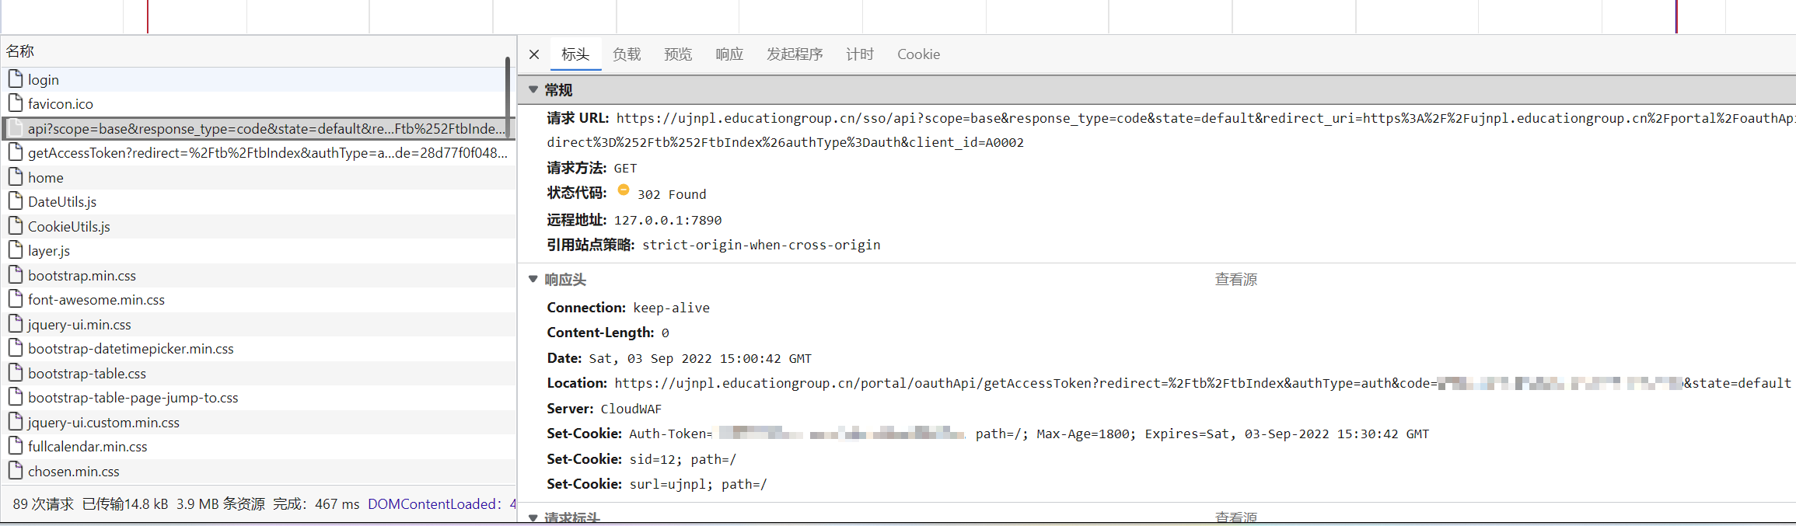Click the layer.js file icon
The height and width of the screenshot is (526, 1796).
click(16, 251)
